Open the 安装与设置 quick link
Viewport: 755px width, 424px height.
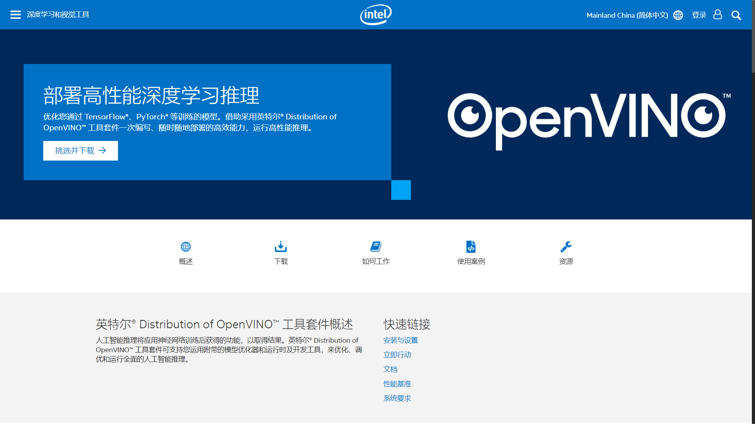click(401, 340)
